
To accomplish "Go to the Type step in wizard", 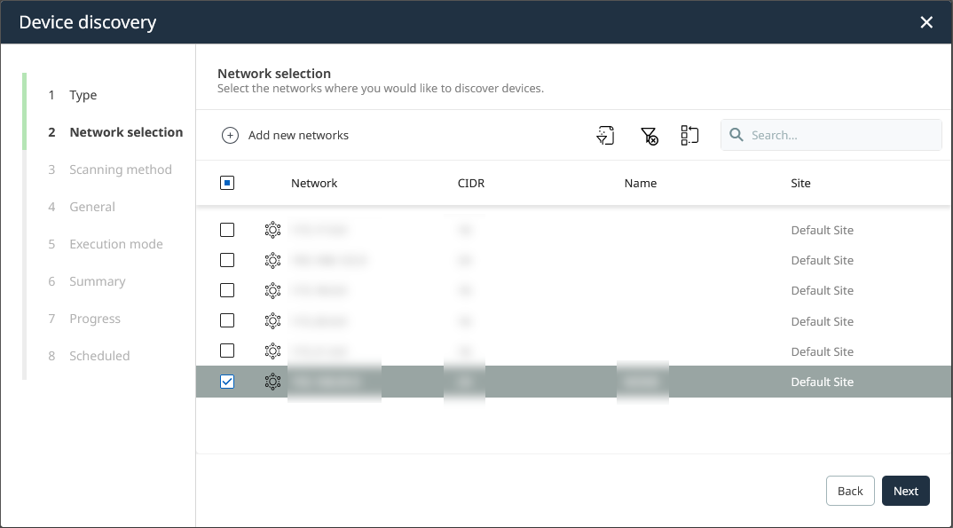I will click(83, 95).
